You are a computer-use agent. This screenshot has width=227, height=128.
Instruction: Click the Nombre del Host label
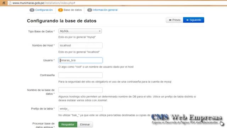coord(43,46)
